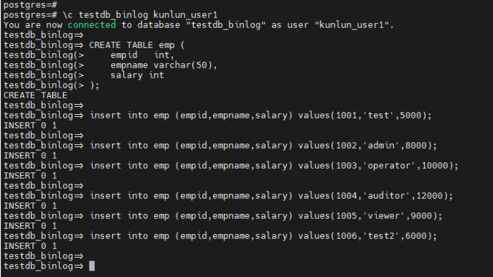The height and width of the screenshot is (277, 493).
Task: Click the \c testdb_binlog kunlun_user1 command
Action: [x=140, y=15]
